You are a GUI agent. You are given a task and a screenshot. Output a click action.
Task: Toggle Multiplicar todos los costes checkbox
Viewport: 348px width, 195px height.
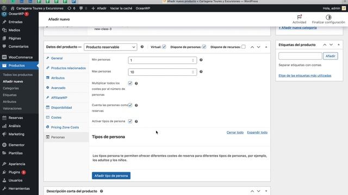130,83
